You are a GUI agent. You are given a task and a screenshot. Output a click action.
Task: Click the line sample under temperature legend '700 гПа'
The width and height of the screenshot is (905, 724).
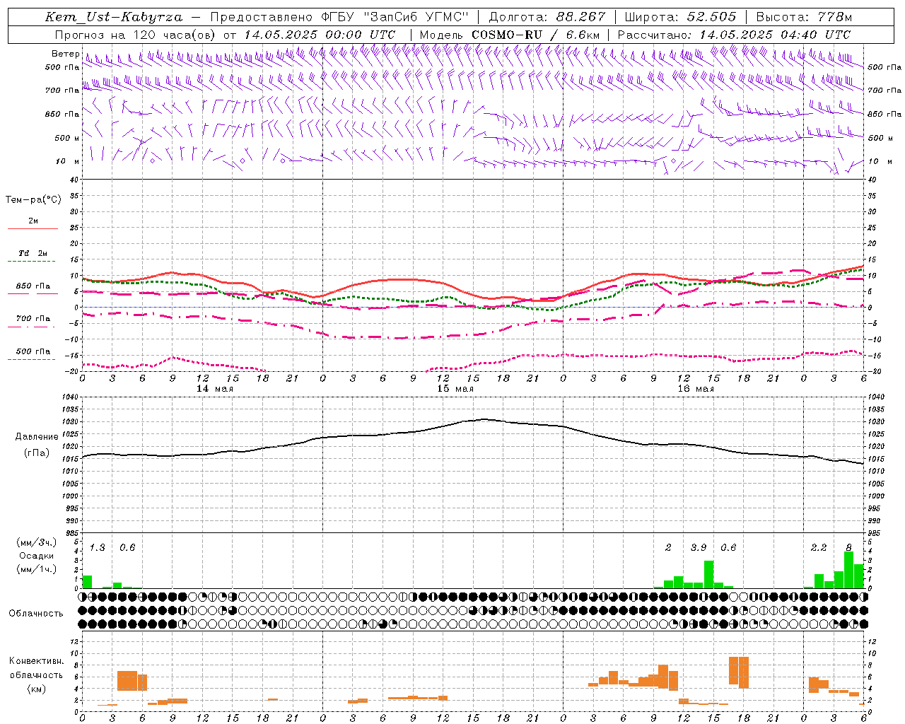coord(32,327)
